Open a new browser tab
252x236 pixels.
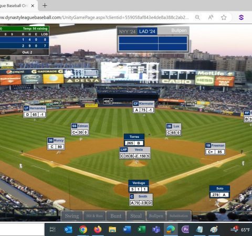click(x=45, y=6)
